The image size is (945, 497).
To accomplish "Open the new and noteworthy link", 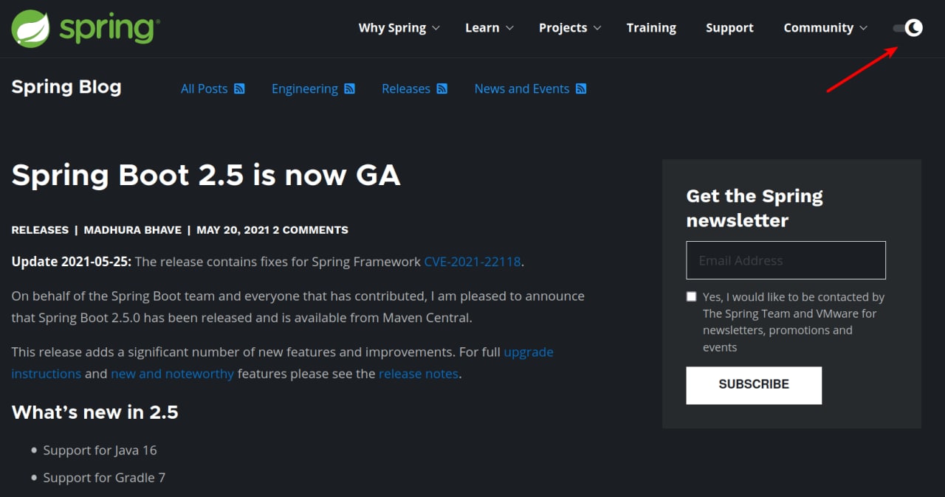I will click(172, 374).
